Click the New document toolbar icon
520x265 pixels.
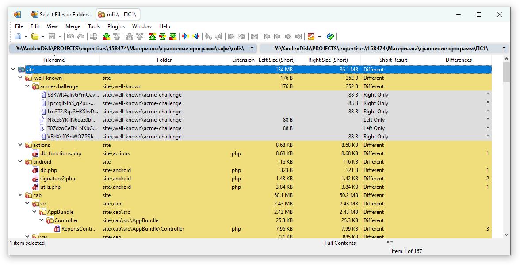pos(18,37)
